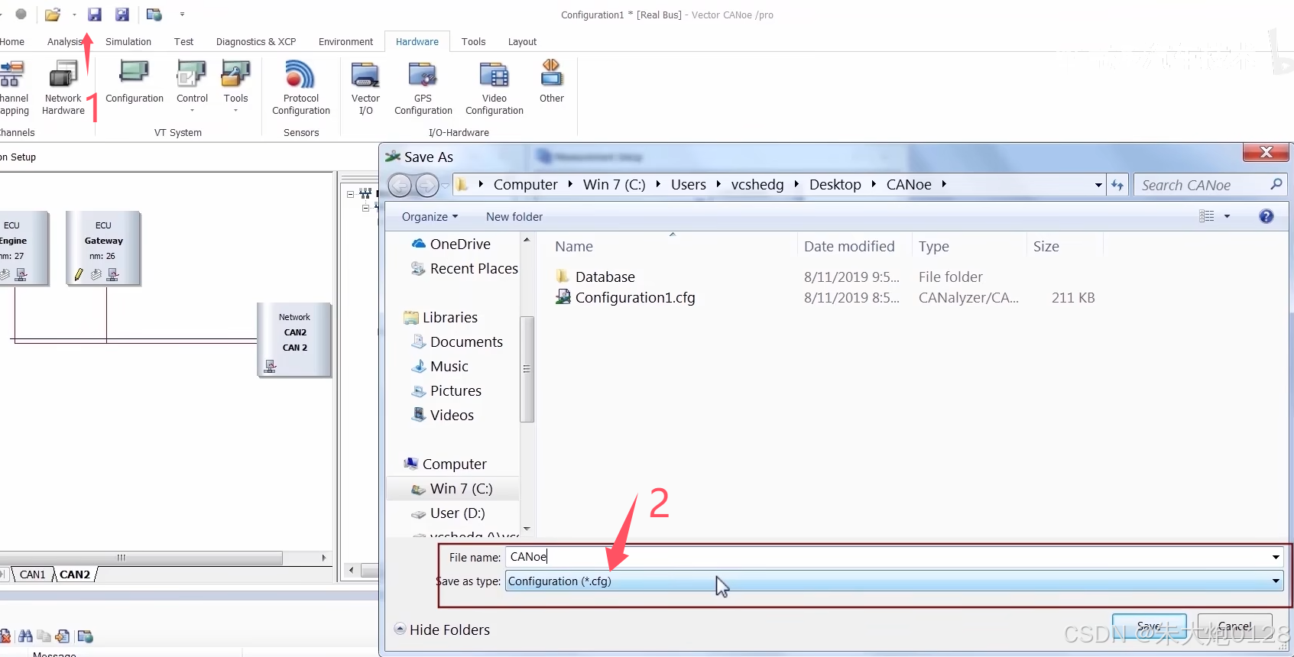Screen dimensions: 1294x657
Task: Open the Organize dropdown menu
Action: coord(430,217)
